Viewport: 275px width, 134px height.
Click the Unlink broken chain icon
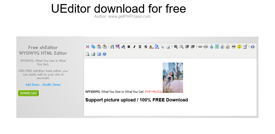[206, 47]
